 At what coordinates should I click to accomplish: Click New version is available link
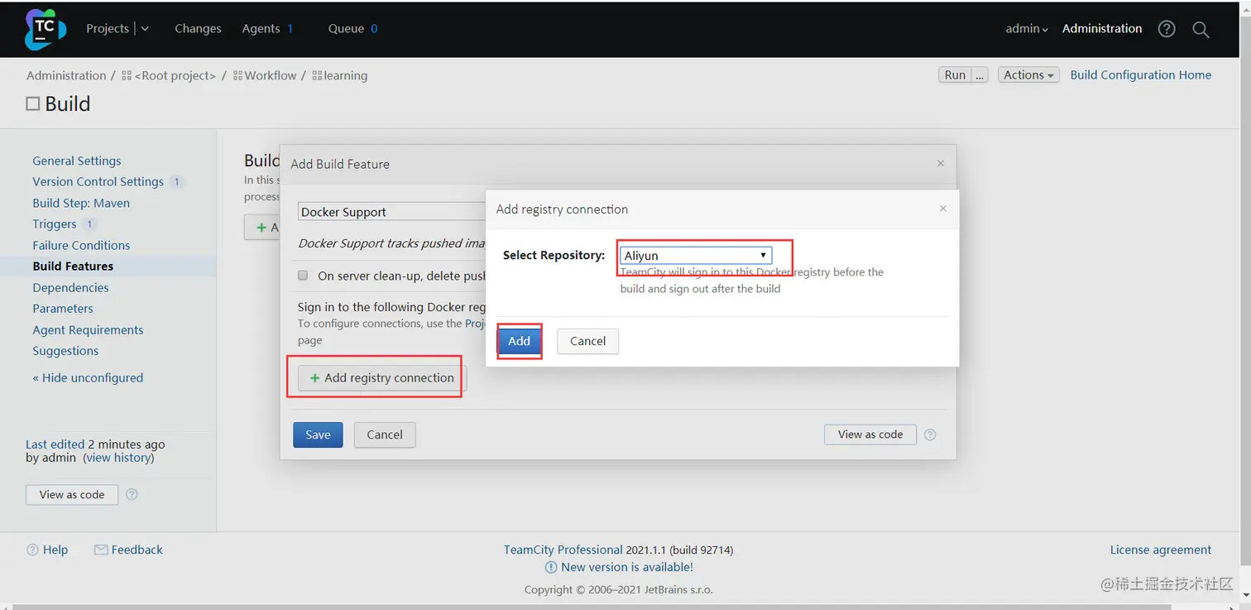[627, 567]
